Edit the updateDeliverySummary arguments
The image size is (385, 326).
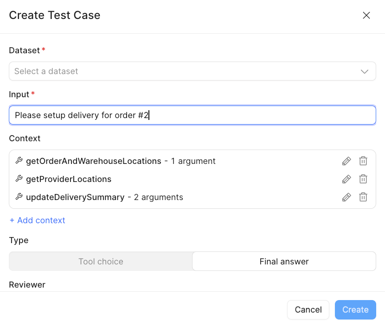346,197
